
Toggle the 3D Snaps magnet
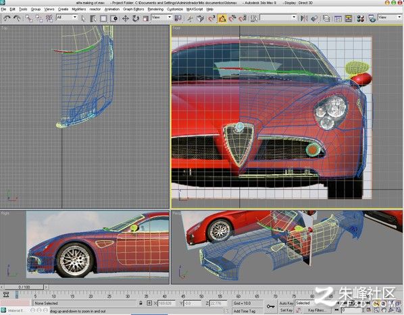coord(211,18)
